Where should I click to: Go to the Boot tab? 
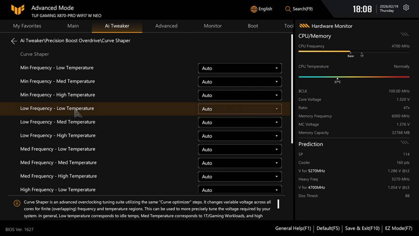click(x=253, y=26)
